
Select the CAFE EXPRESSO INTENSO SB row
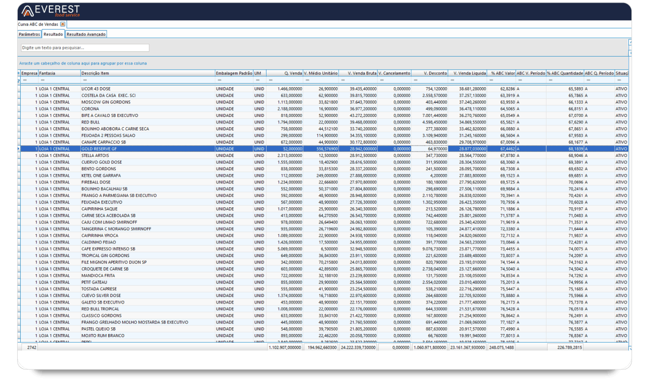(324, 249)
